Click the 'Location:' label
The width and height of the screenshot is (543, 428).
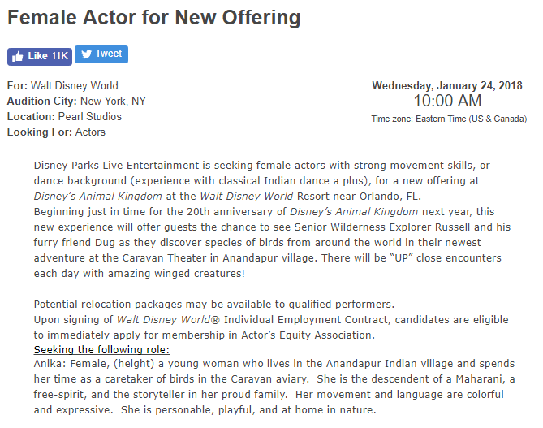(30, 116)
